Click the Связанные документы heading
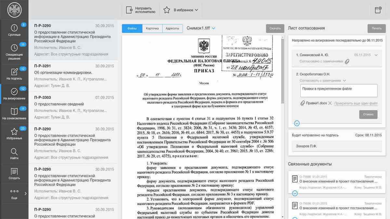 [x=310, y=164]
